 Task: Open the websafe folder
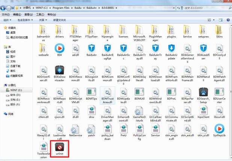tap(43, 48)
